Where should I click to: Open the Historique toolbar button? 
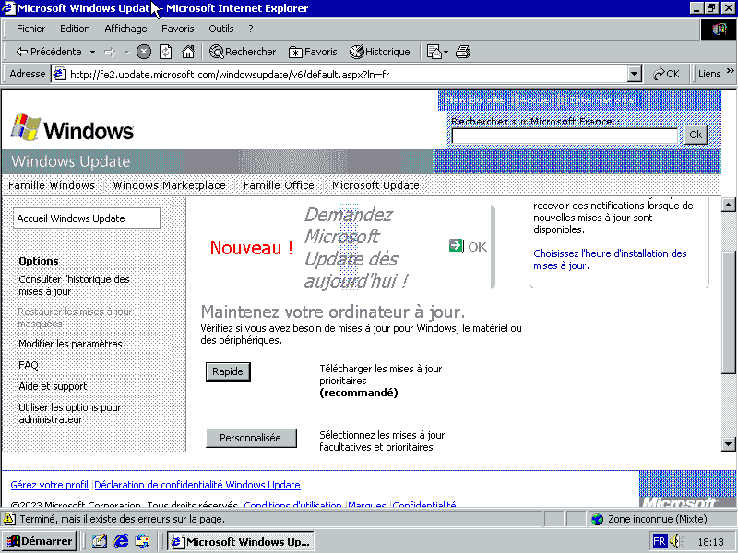[380, 52]
